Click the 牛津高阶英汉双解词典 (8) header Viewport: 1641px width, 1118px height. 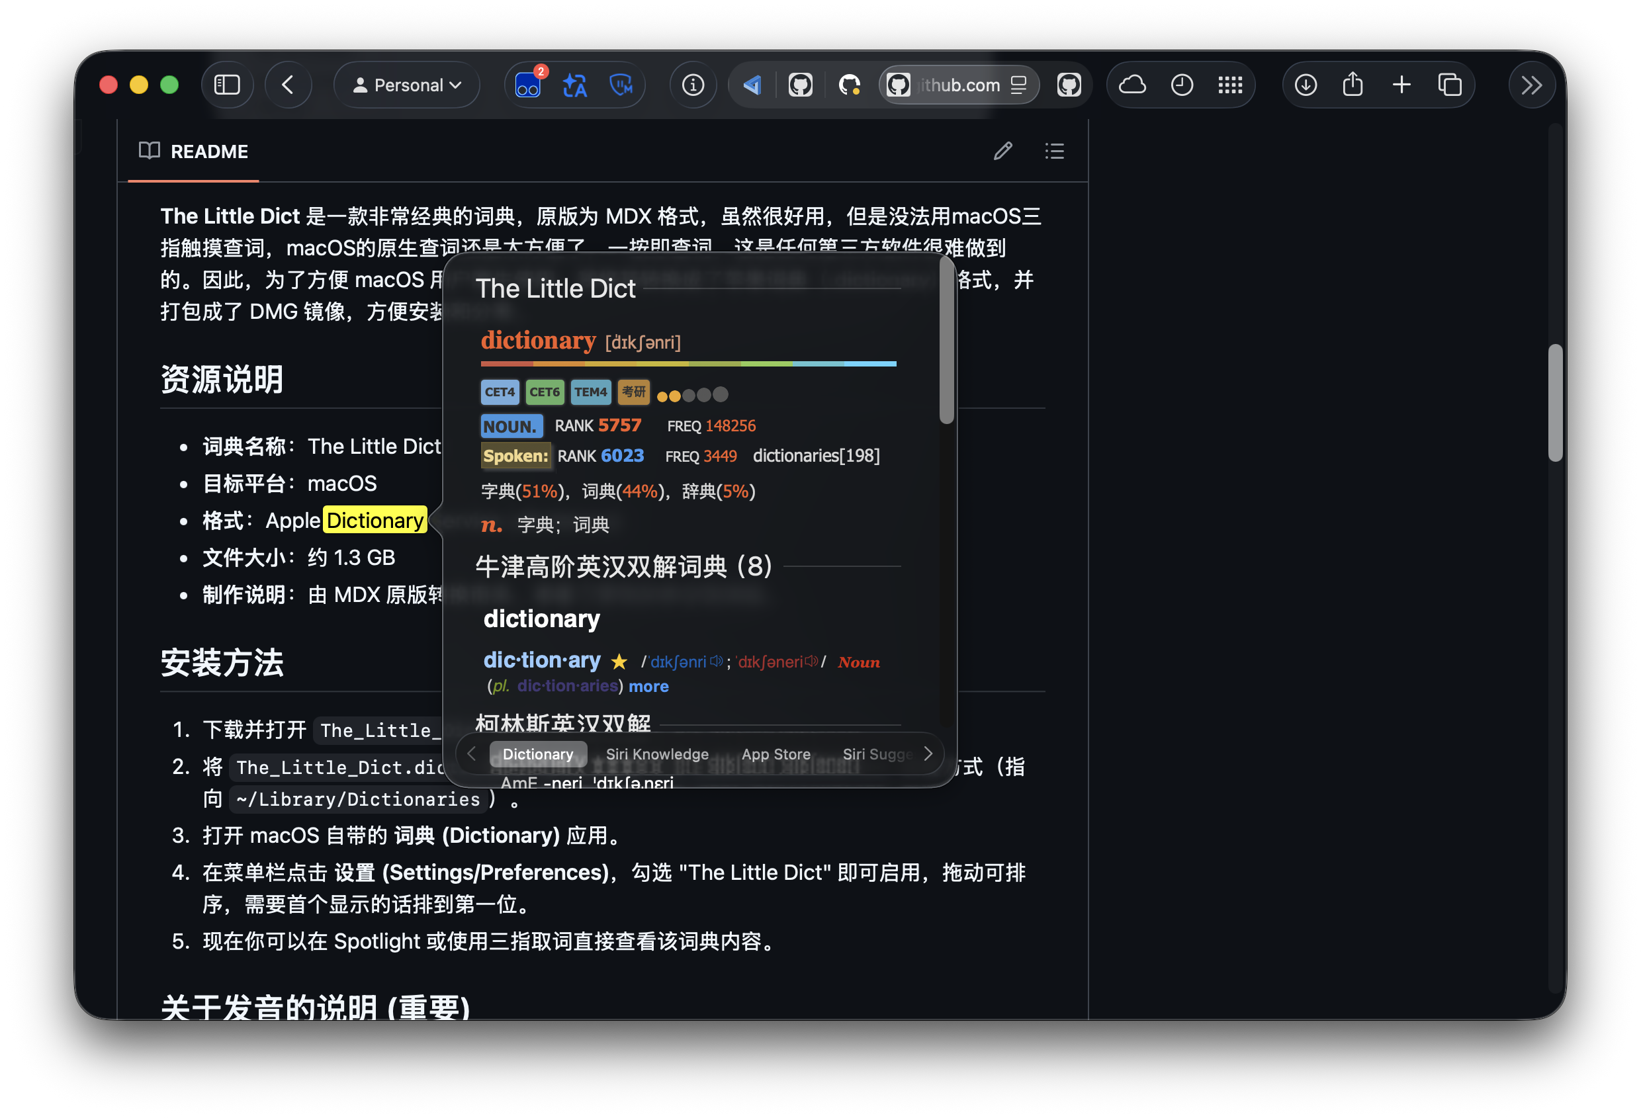(623, 566)
